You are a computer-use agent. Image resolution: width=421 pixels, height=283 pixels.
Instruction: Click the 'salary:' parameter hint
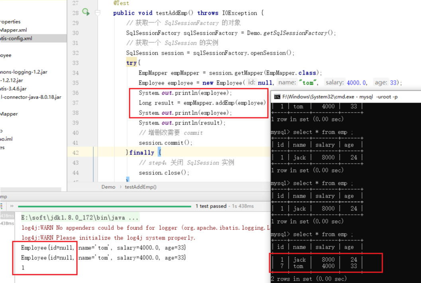(334, 83)
